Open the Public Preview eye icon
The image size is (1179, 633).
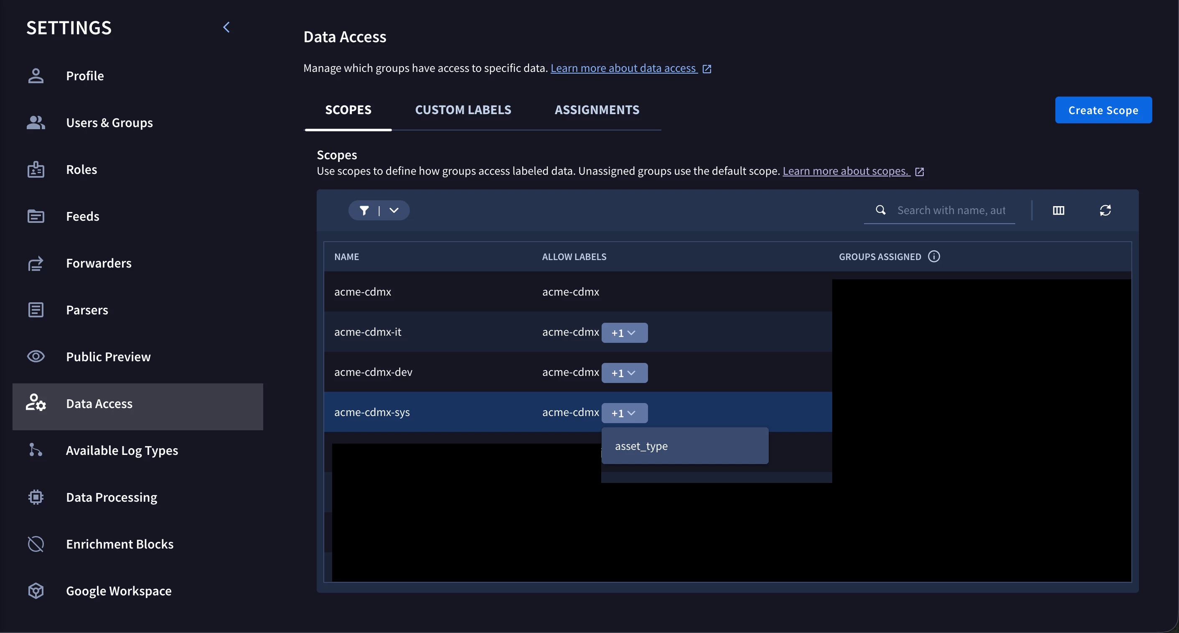(36, 356)
